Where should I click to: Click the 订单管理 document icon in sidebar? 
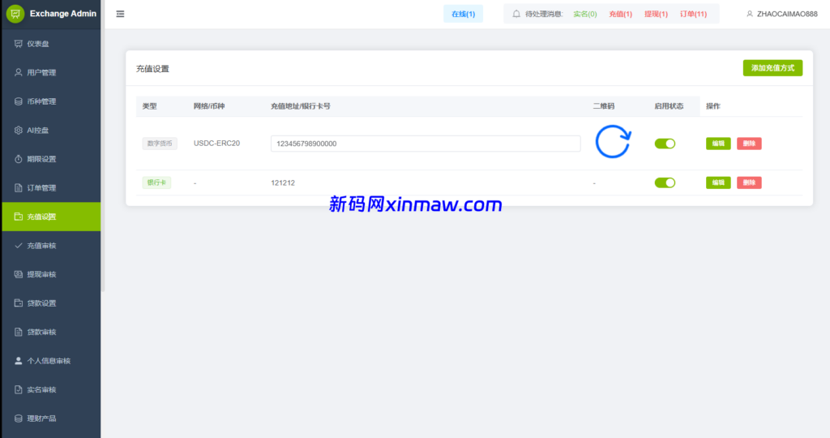click(19, 188)
